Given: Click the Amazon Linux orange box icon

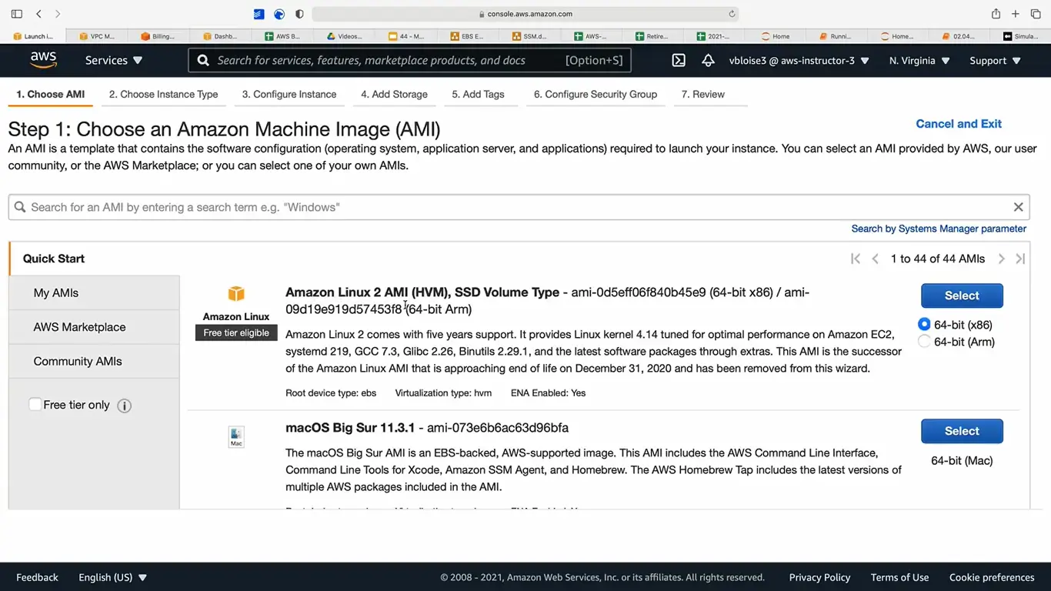Looking at the screenshot, I should pyautogui.click(x=236, y=294).
